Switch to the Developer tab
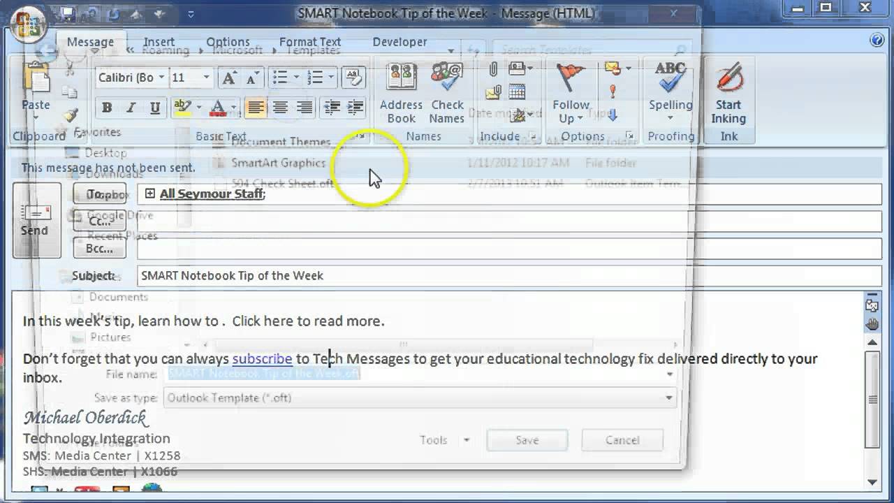 click(400, 42)
